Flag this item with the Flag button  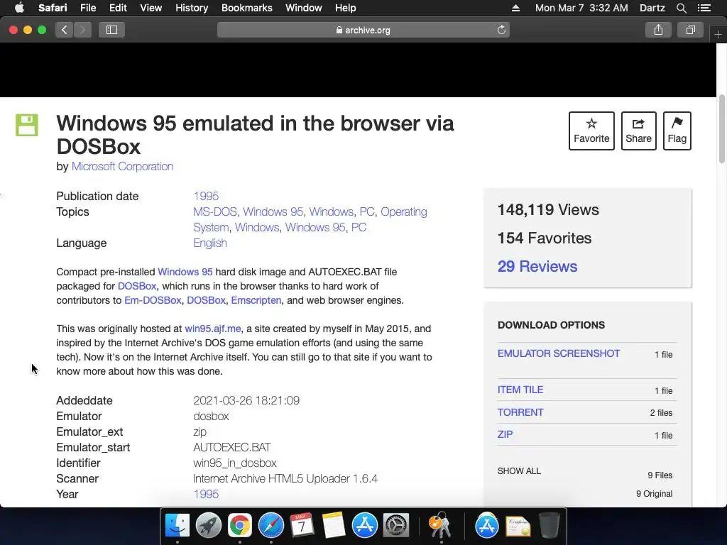point(677,131)
